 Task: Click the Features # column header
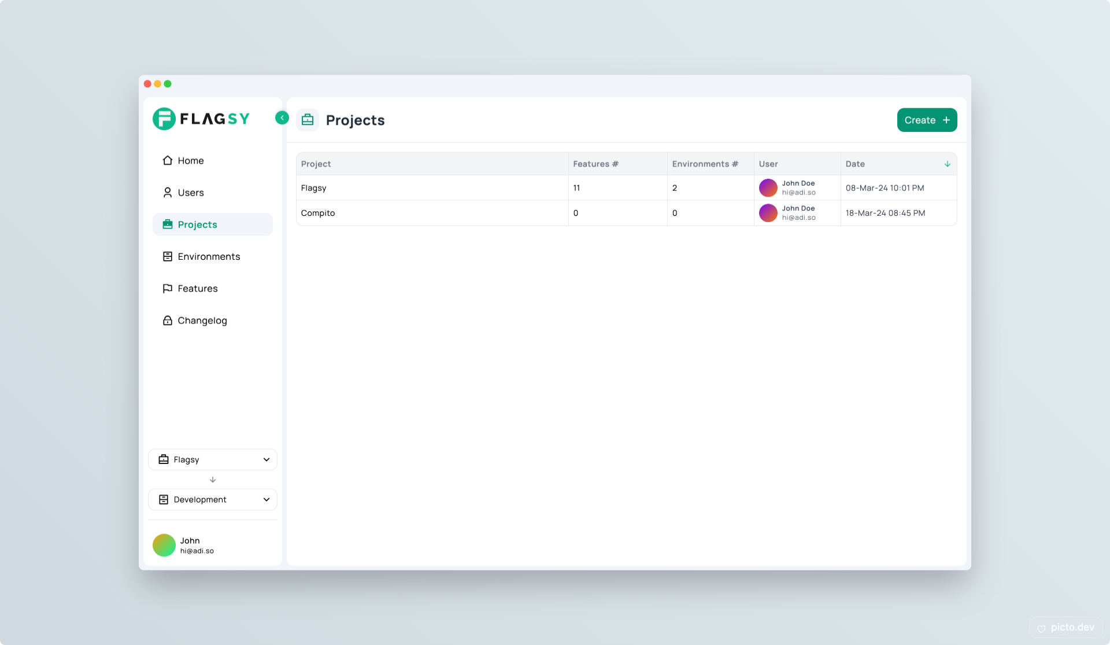[595, 164]
